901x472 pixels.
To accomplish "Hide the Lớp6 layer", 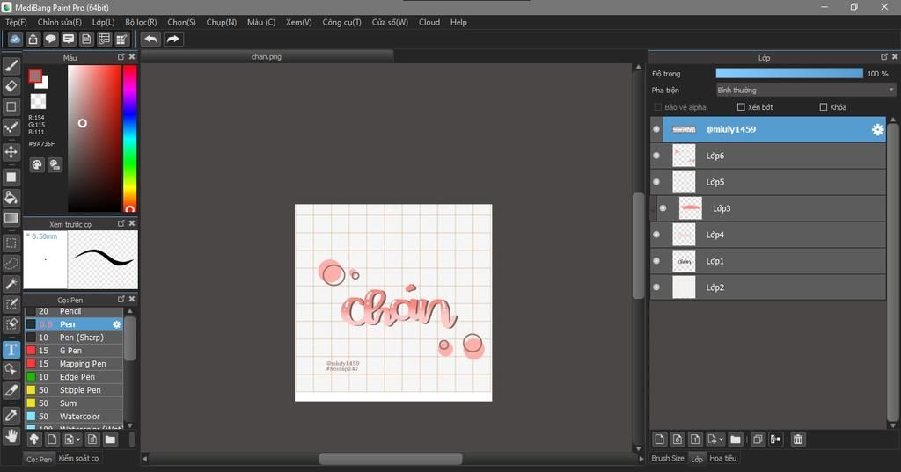I will click(x=656, y=156).
